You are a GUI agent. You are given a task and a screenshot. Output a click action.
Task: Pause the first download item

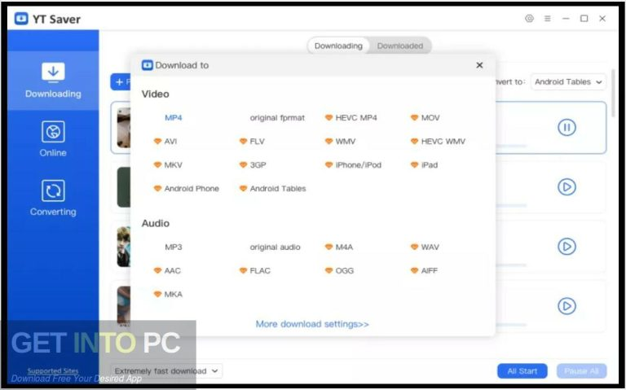click(566, 128)
